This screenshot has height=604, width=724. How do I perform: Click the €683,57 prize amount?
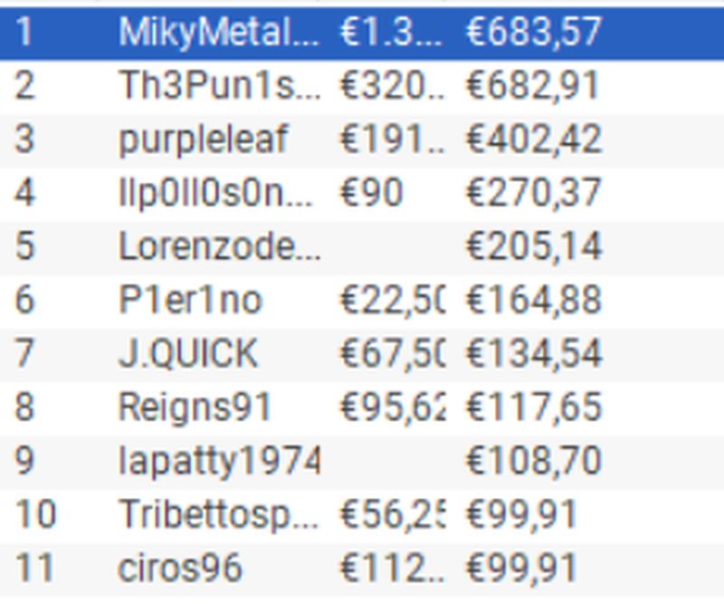[x=534, y=33]
